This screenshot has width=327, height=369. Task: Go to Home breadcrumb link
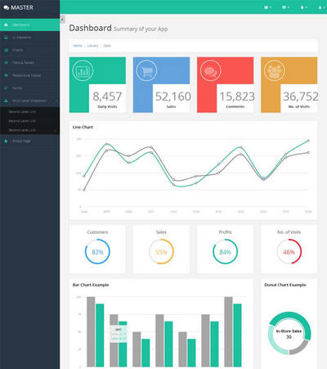(78, 46)
